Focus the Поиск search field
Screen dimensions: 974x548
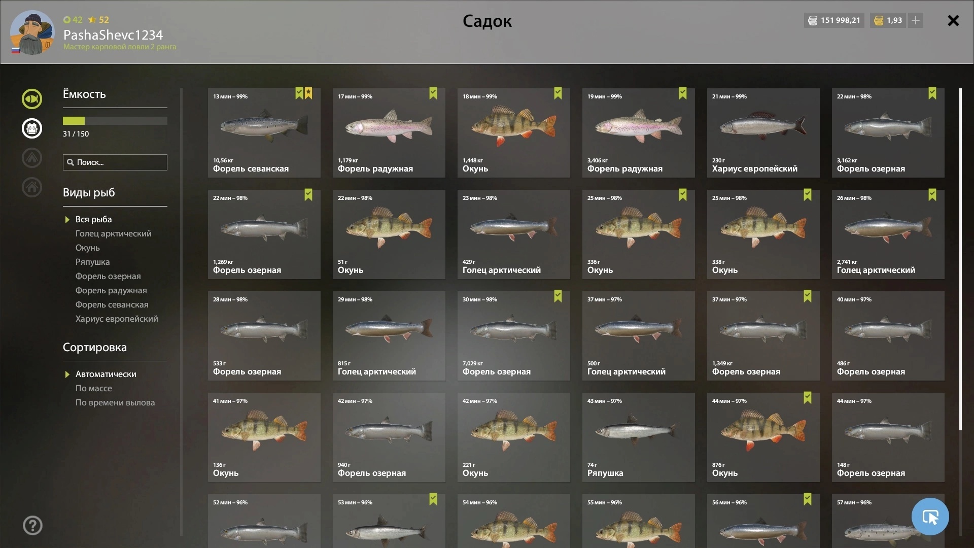pos(115,162)
